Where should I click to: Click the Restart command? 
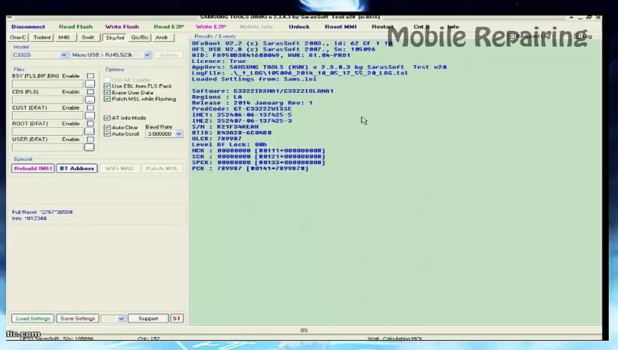click(x=383, y=27)
